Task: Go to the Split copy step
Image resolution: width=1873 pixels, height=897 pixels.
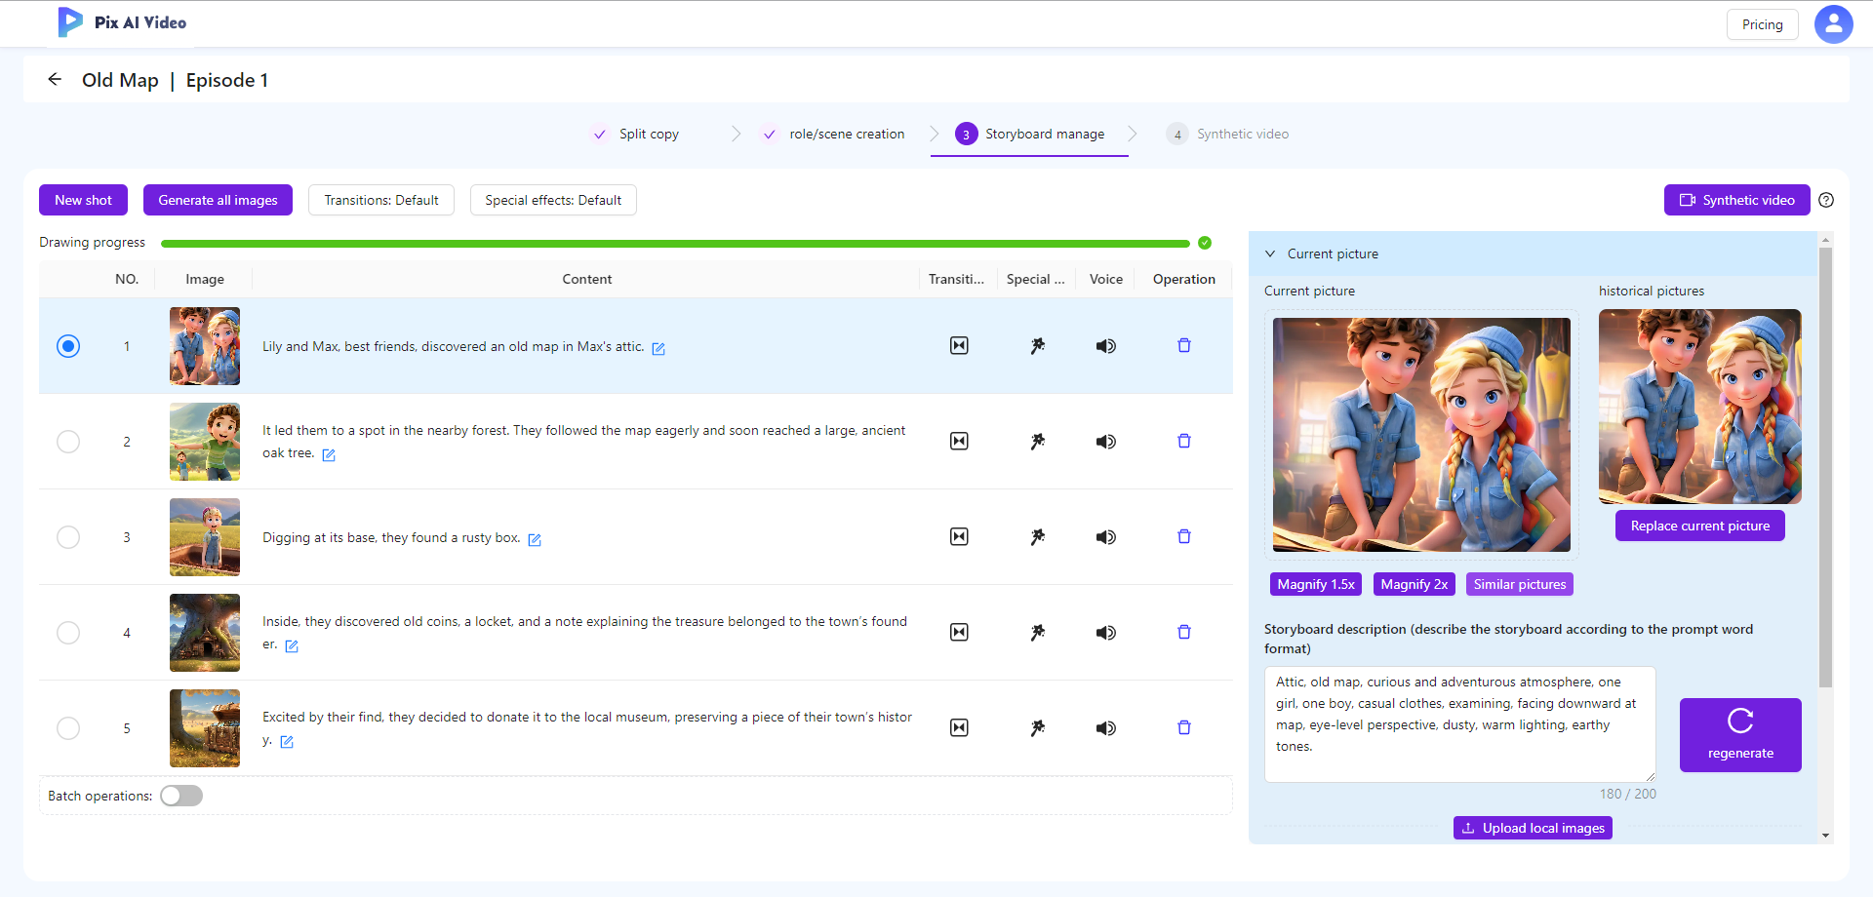Action: coord(636,134)
